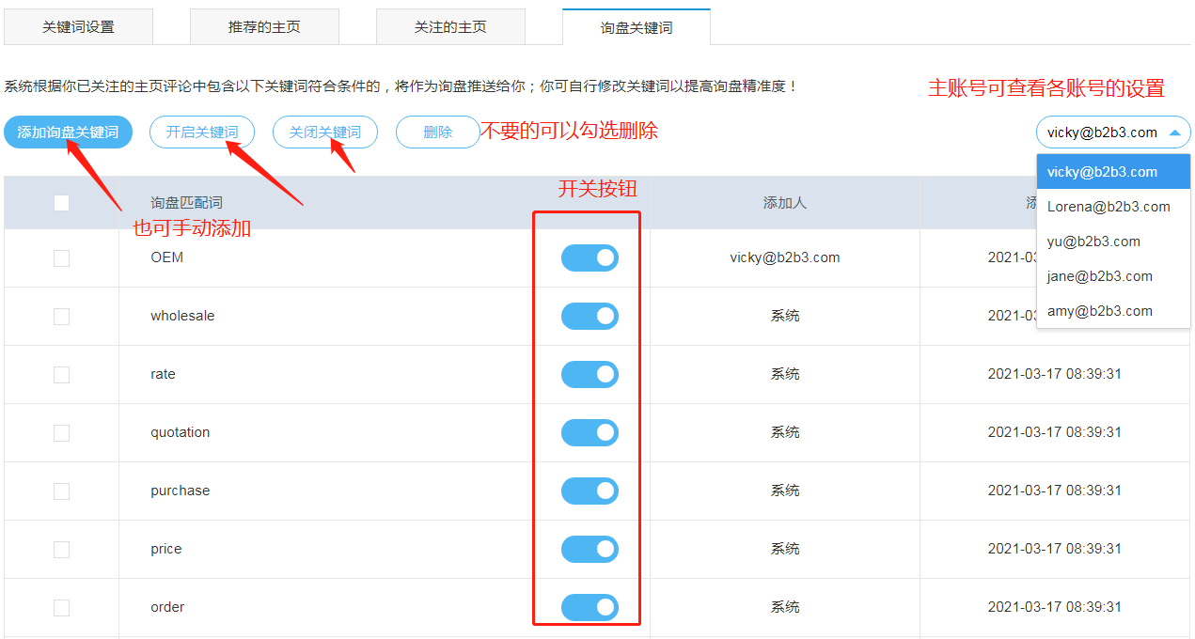The image size is (1195, 639).
Task: Open the 推荐的主页 tab
Action: click(x=264, y=27)
